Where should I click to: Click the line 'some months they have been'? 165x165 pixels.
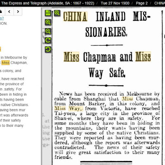(x=107, y=123)
